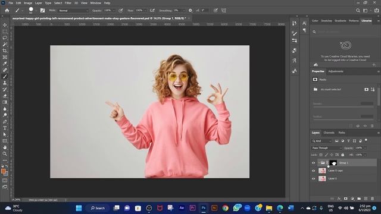Click the foreground color swatch
381x214 pixels.
[4, 171]
